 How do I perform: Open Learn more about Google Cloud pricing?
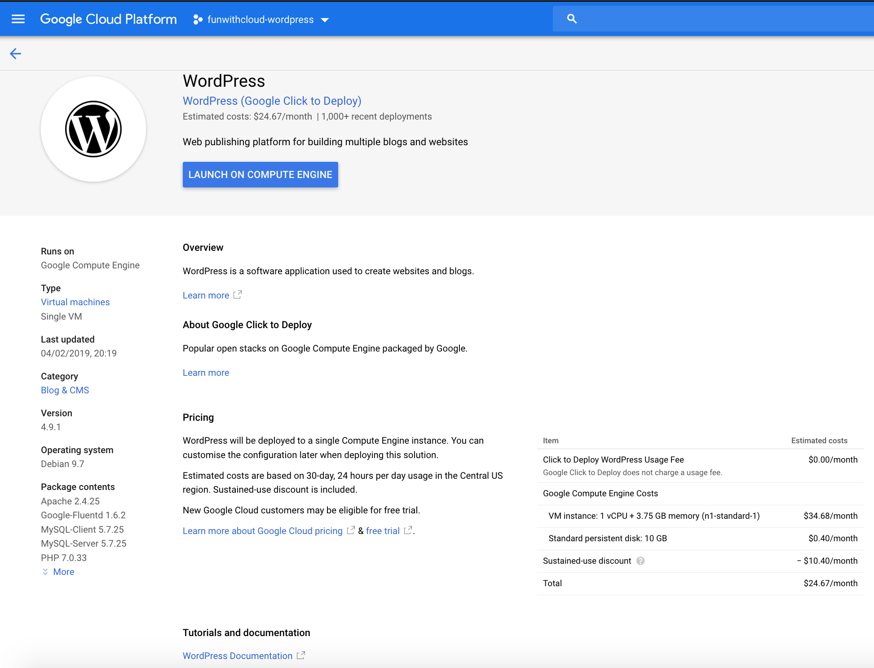click(x=263, y=531)
